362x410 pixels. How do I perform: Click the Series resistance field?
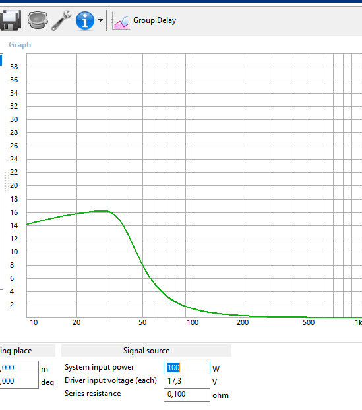(x=187, y=395)
